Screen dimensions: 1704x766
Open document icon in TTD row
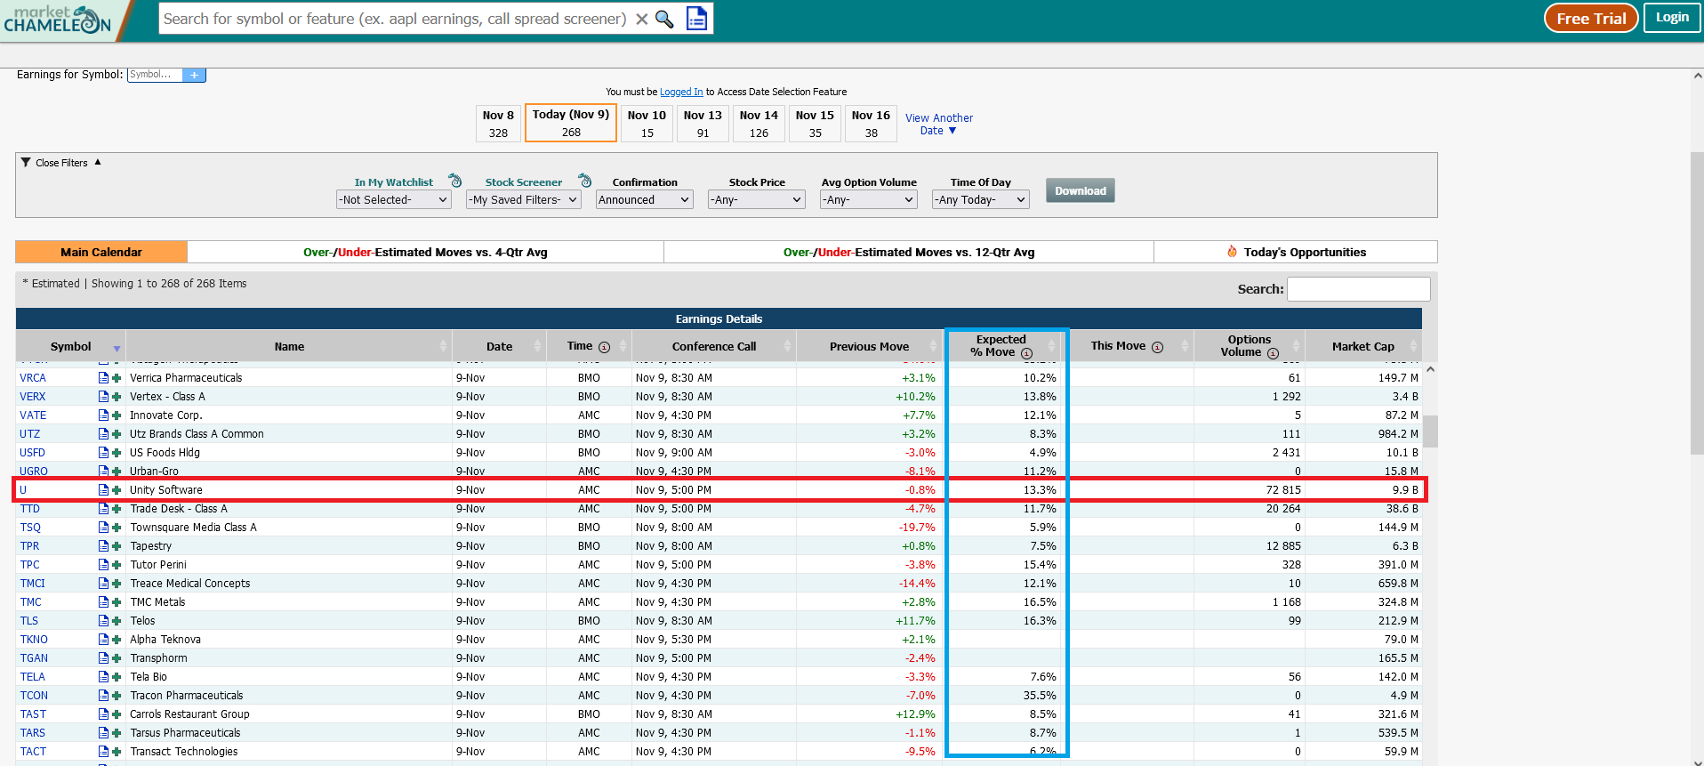103,509
